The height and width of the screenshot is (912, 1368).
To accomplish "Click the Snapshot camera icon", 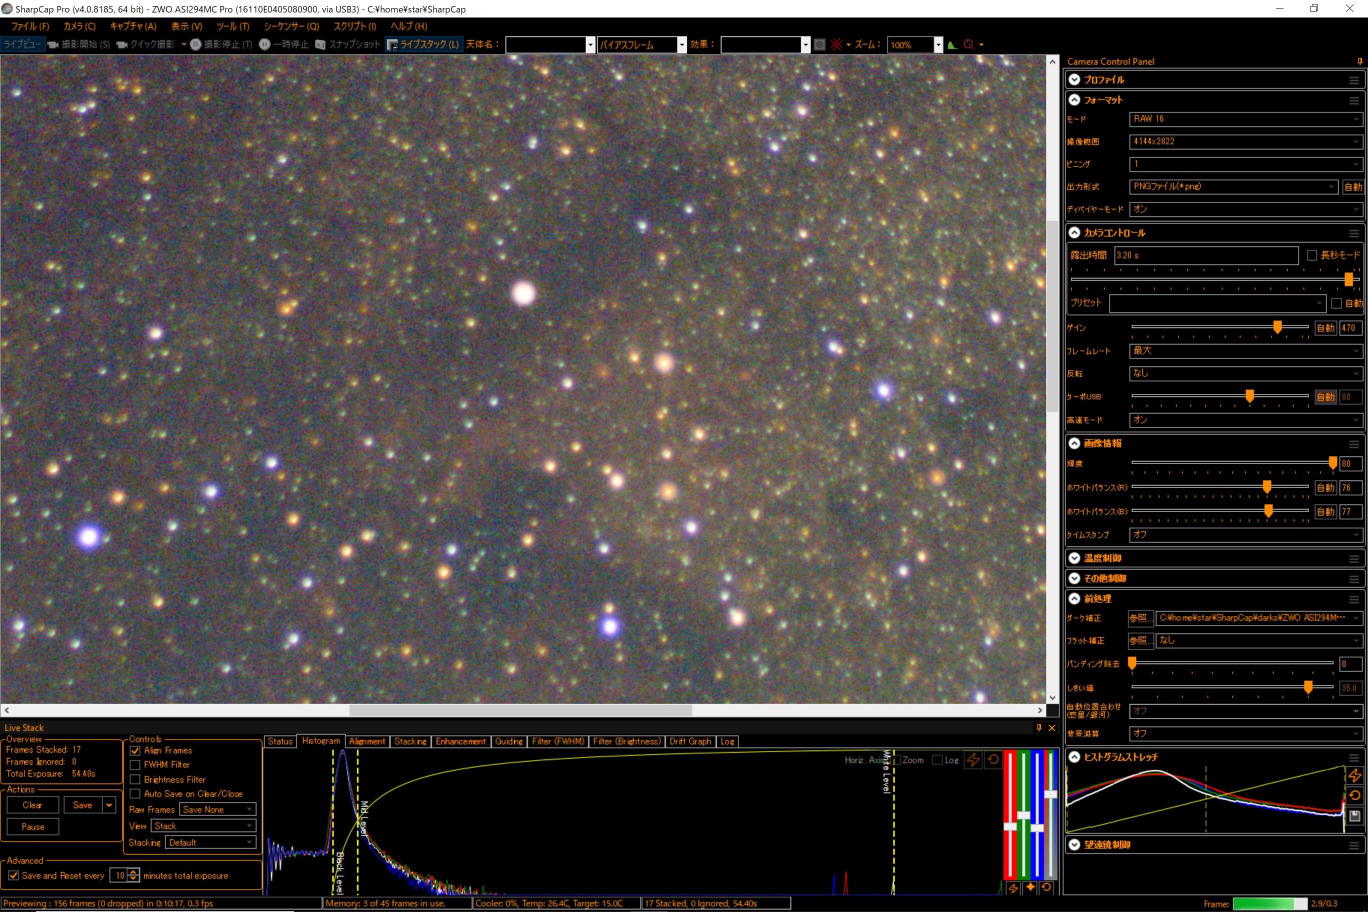I will [x=320, y=44].
